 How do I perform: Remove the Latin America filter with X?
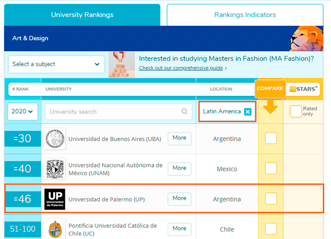point(248,111)
